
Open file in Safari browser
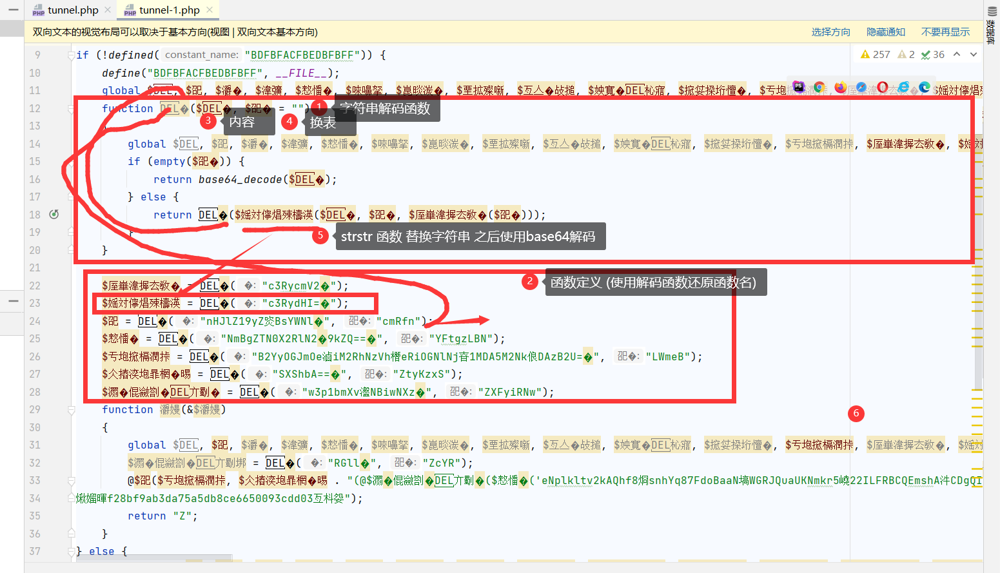(x=861, y=87)
